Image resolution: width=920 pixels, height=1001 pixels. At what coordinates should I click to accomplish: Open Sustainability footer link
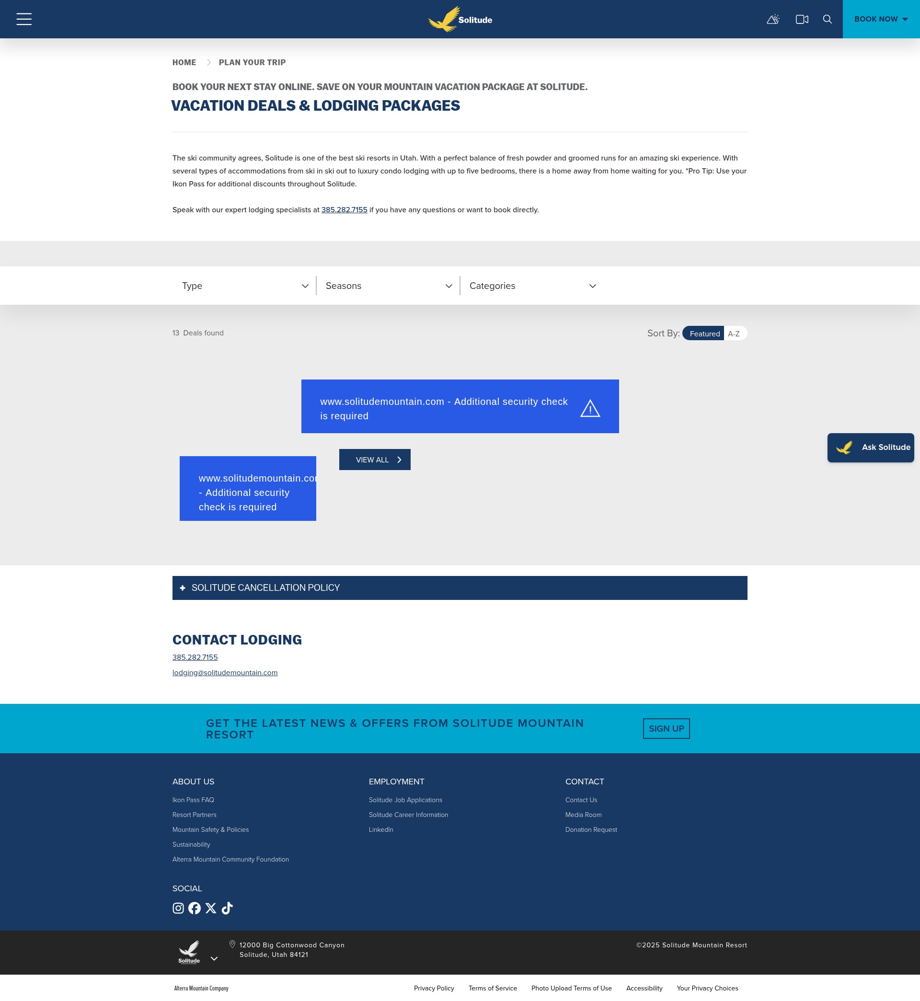[191, 845]
